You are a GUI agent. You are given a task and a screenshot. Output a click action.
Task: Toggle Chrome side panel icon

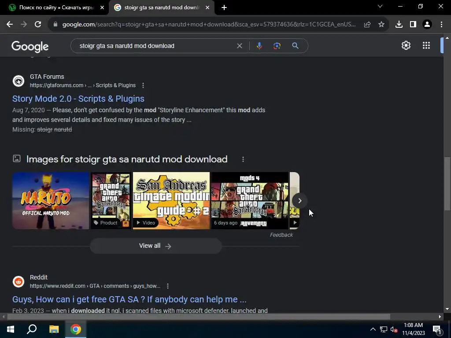tap(413, 25)
